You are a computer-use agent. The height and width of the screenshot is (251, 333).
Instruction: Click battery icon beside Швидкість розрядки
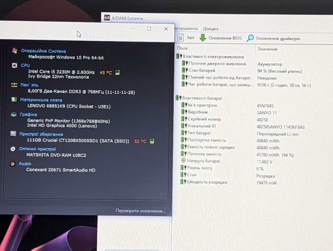point(183,182)
